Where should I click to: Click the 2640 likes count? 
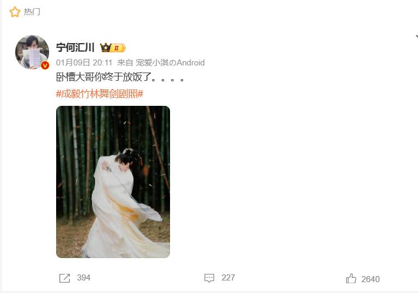pos(371,279)
